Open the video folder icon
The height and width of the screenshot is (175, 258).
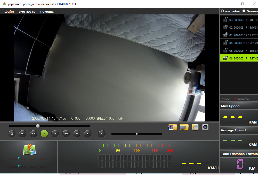coord(184,127)
